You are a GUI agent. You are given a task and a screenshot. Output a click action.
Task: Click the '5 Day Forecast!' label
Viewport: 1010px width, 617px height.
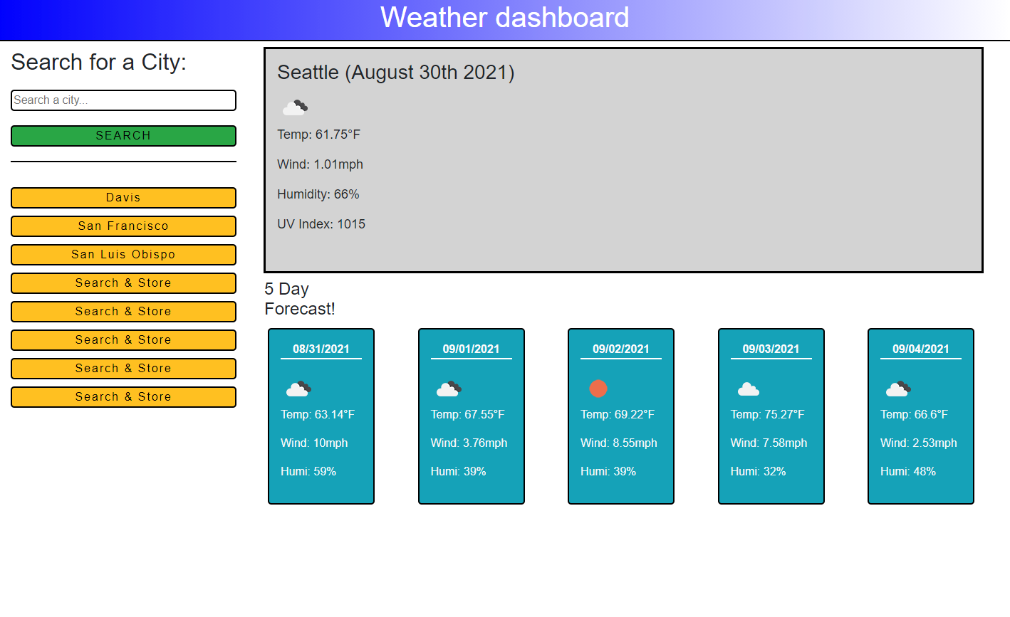pyautogui.click(x=299, y=299)
